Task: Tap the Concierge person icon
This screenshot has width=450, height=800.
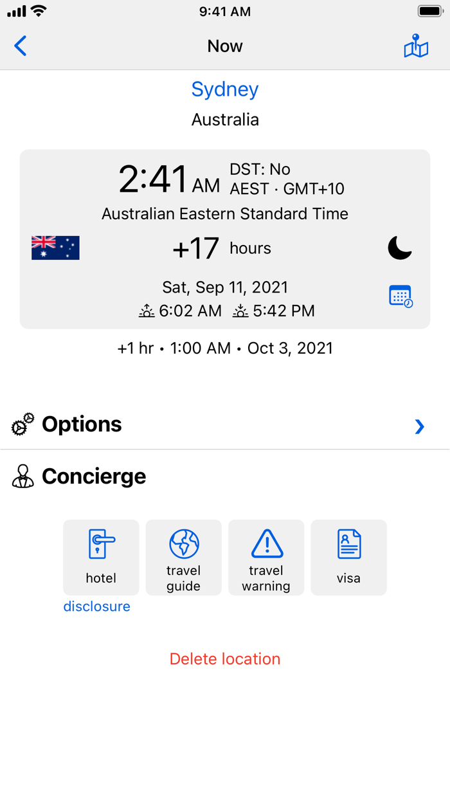Action: tap(22, 476)
